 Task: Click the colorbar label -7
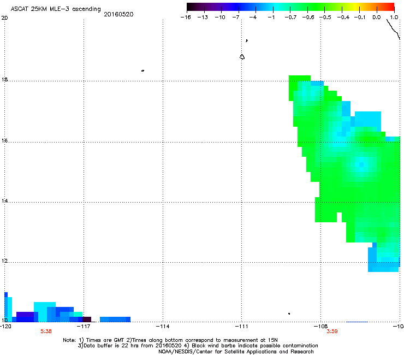(235, 17)
